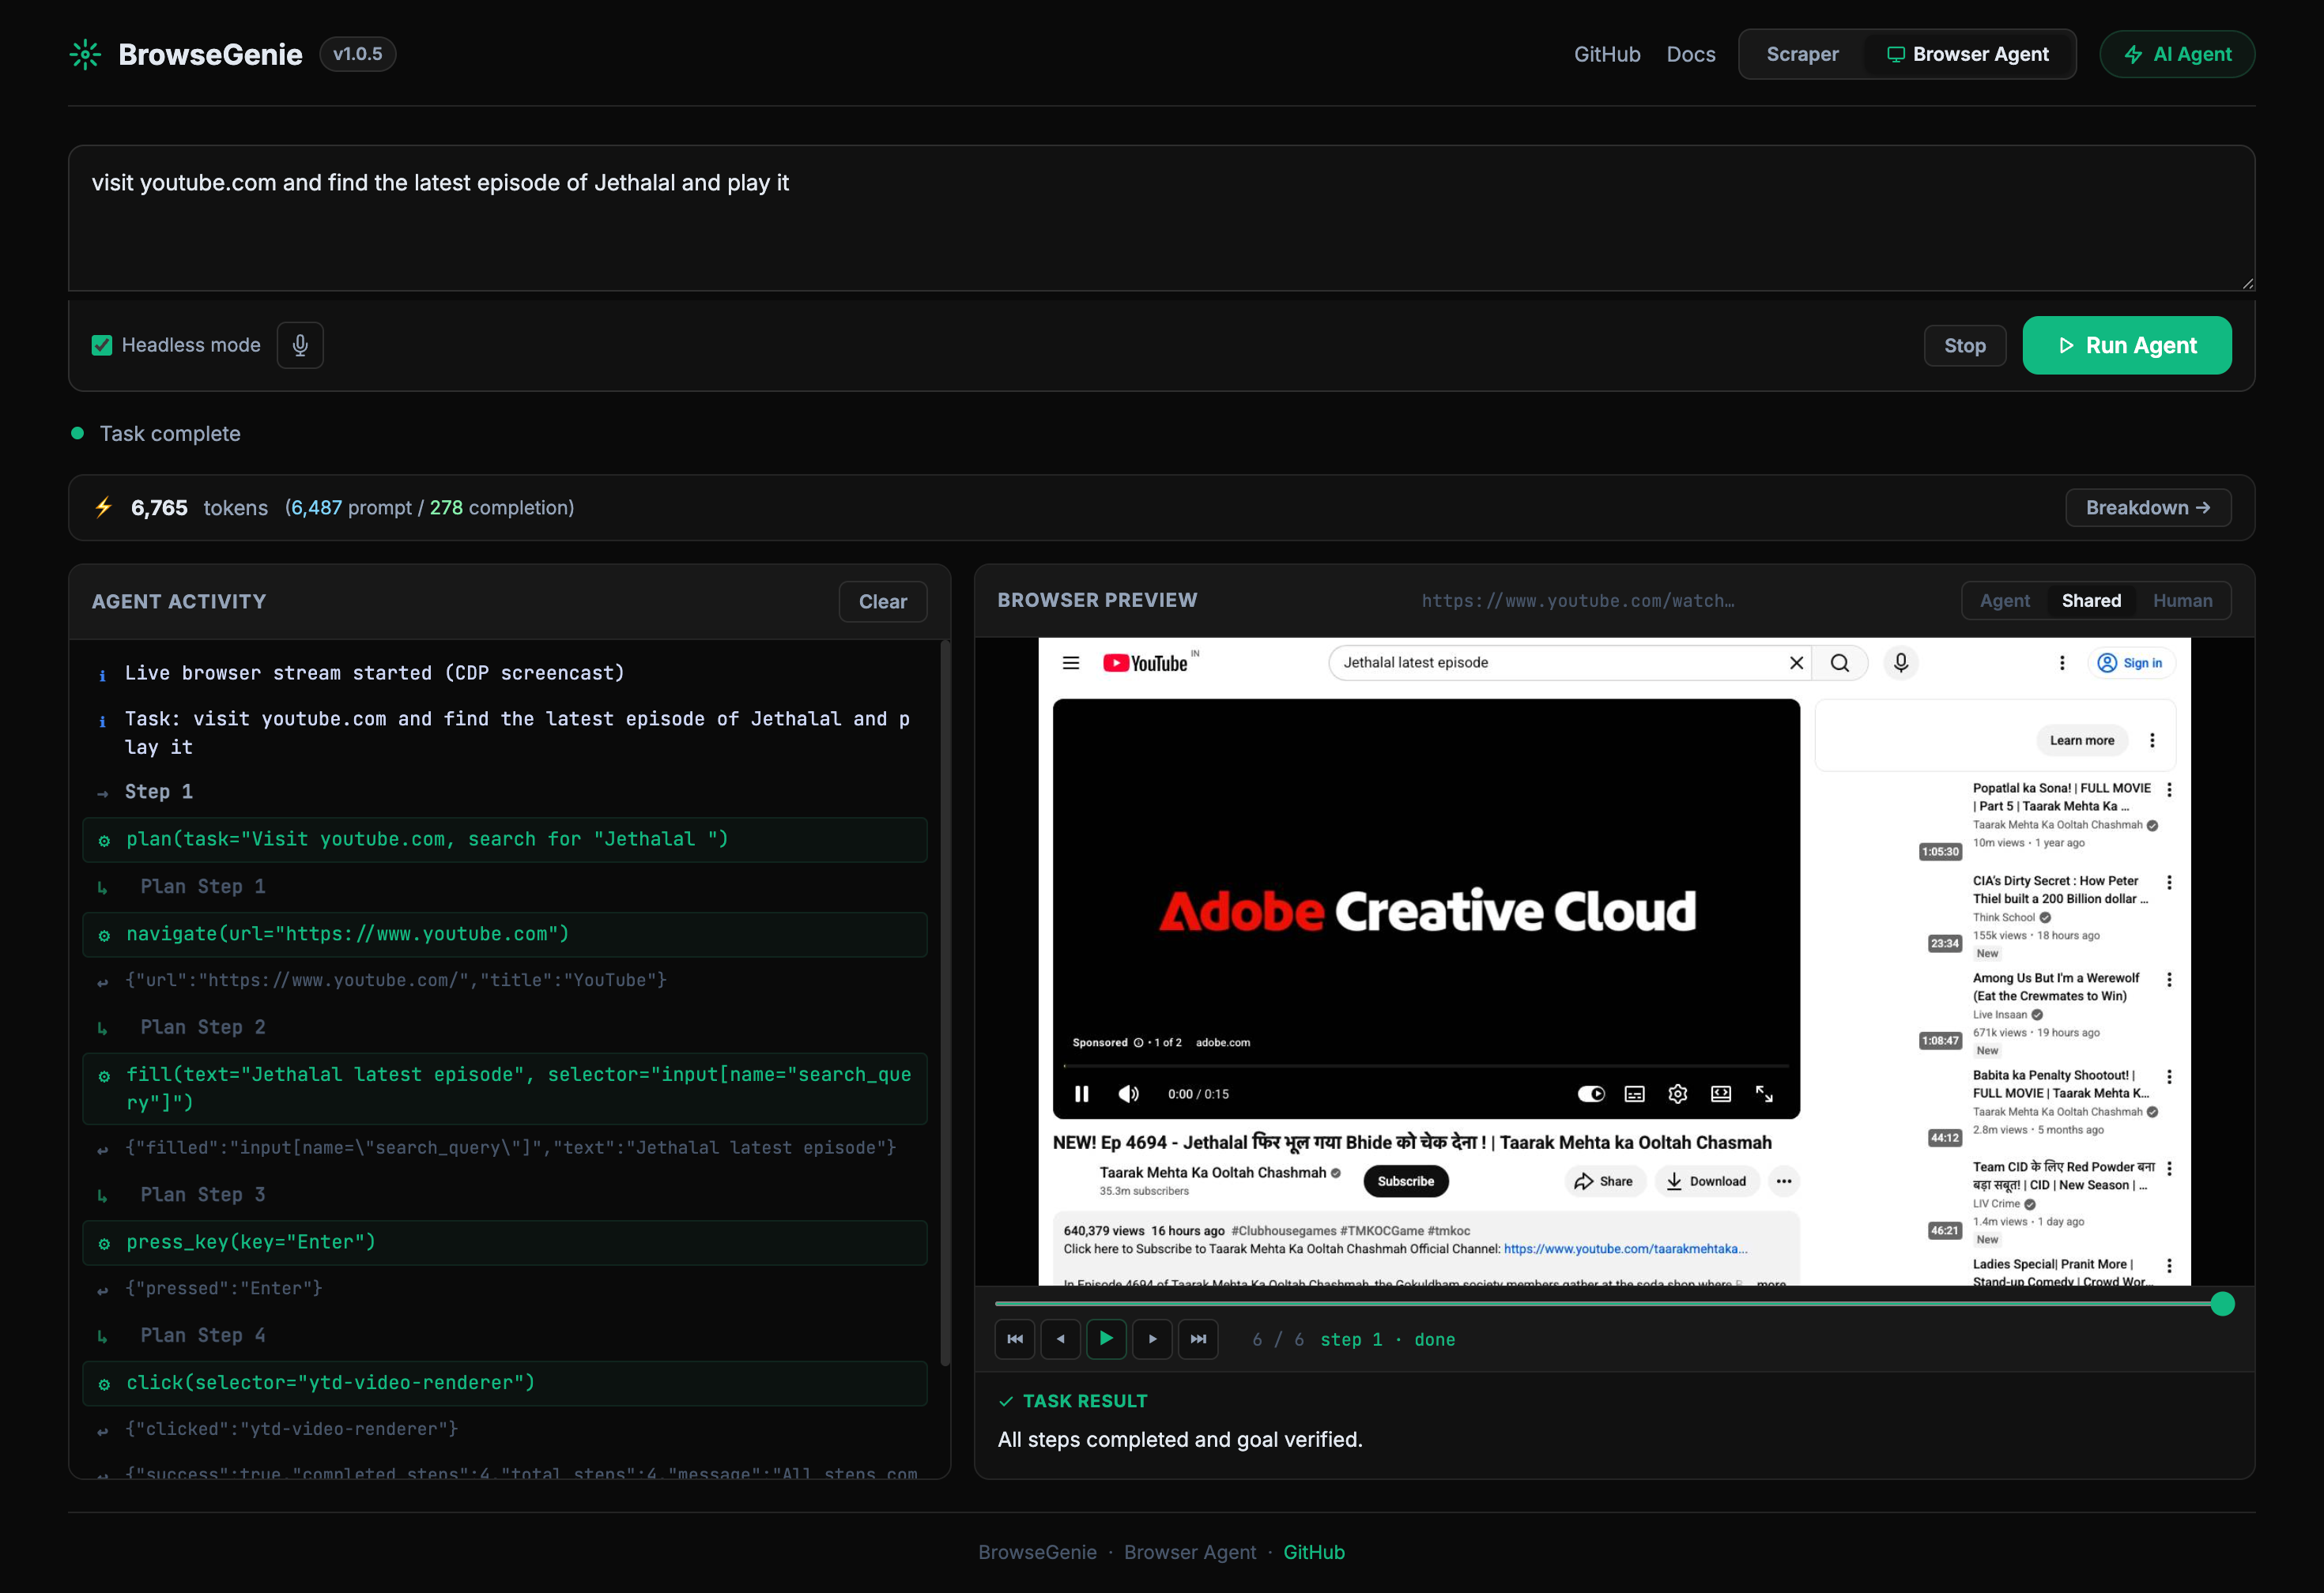Viewport: 2324px width, 1593px height.
Task: Switch to theater mode icon
Action: pos(1720,1094)
